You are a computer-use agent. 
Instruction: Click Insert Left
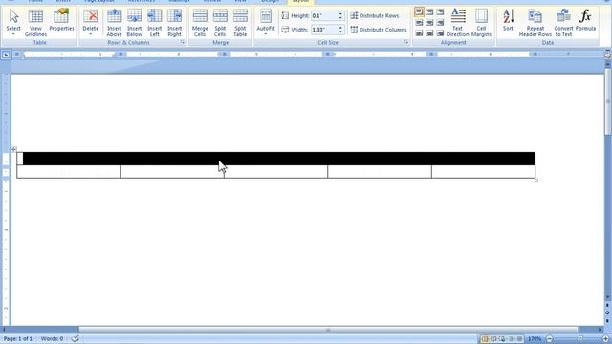(x=155, y=23)
